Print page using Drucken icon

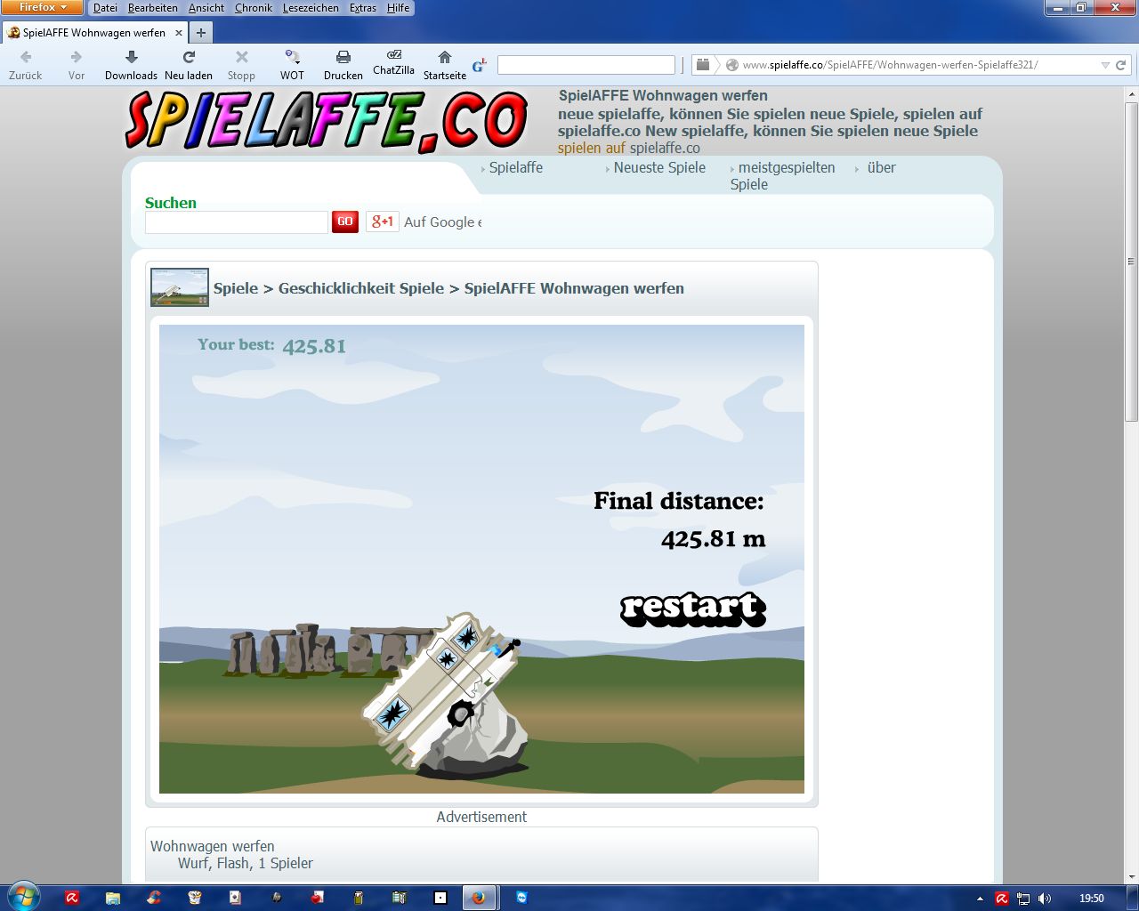(343, 58)
